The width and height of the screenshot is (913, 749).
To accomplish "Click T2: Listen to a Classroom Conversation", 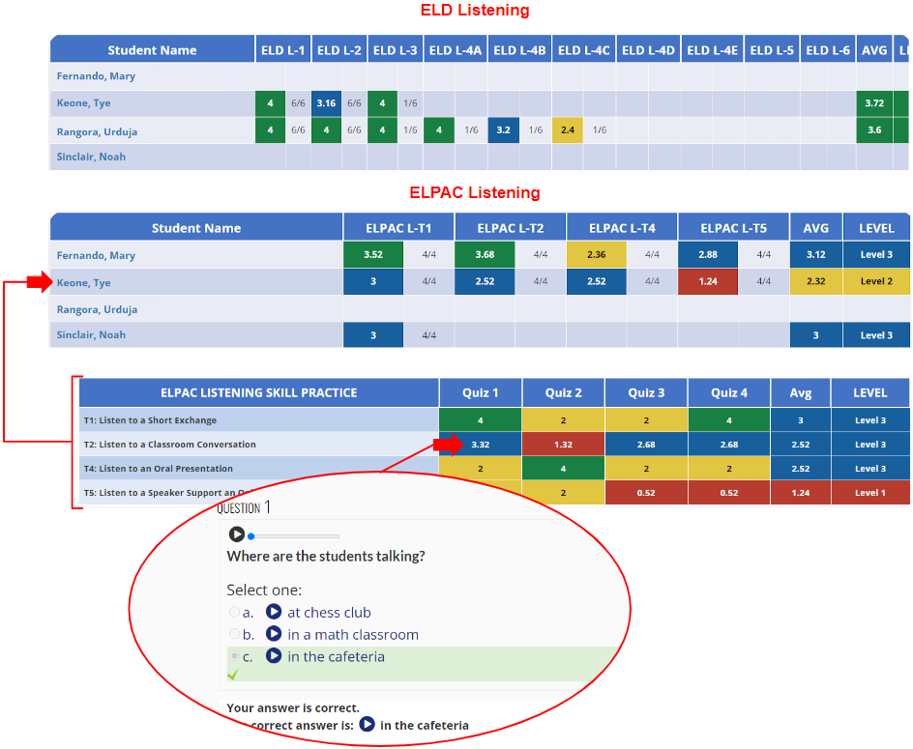I will [x=170, y=445].
